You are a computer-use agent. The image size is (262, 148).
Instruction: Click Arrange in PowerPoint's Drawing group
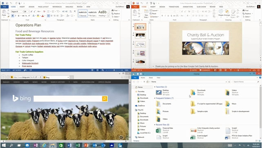point(227,13)
